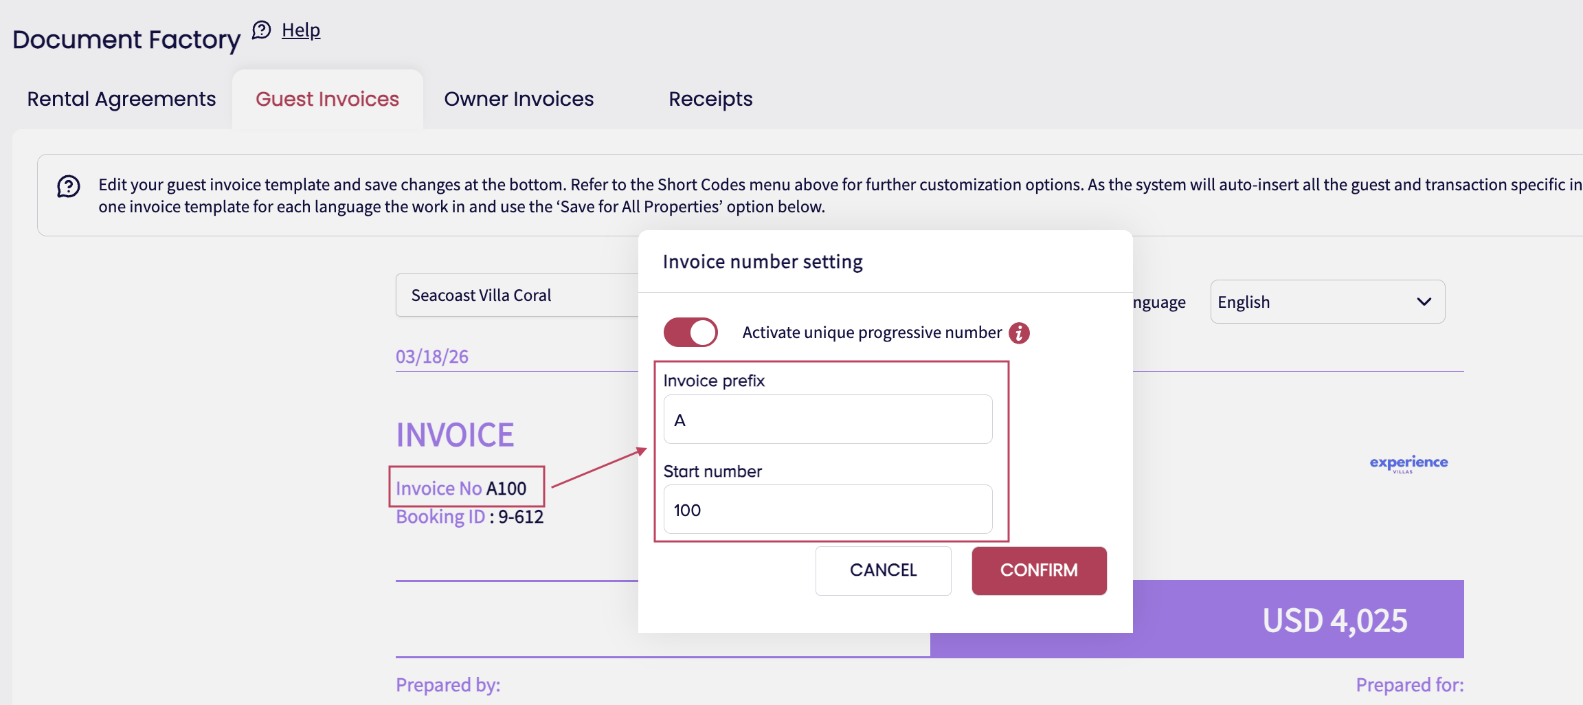Click the info icon beside progressive number

point(1019,333)
